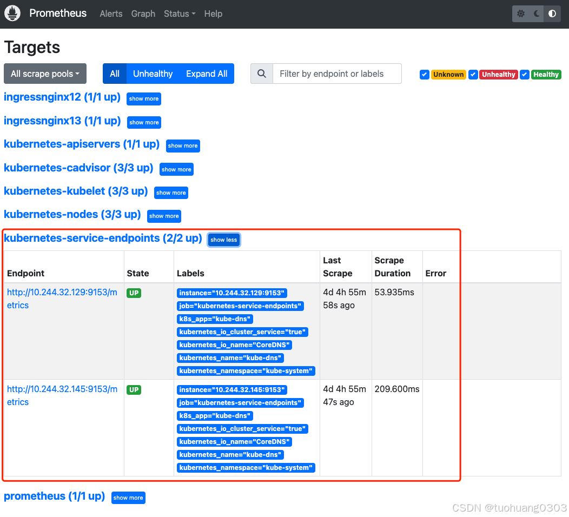The height and width of the screenshot is (517, 569).
Task: Open the Graph nav item
Action: click(143, 14)
